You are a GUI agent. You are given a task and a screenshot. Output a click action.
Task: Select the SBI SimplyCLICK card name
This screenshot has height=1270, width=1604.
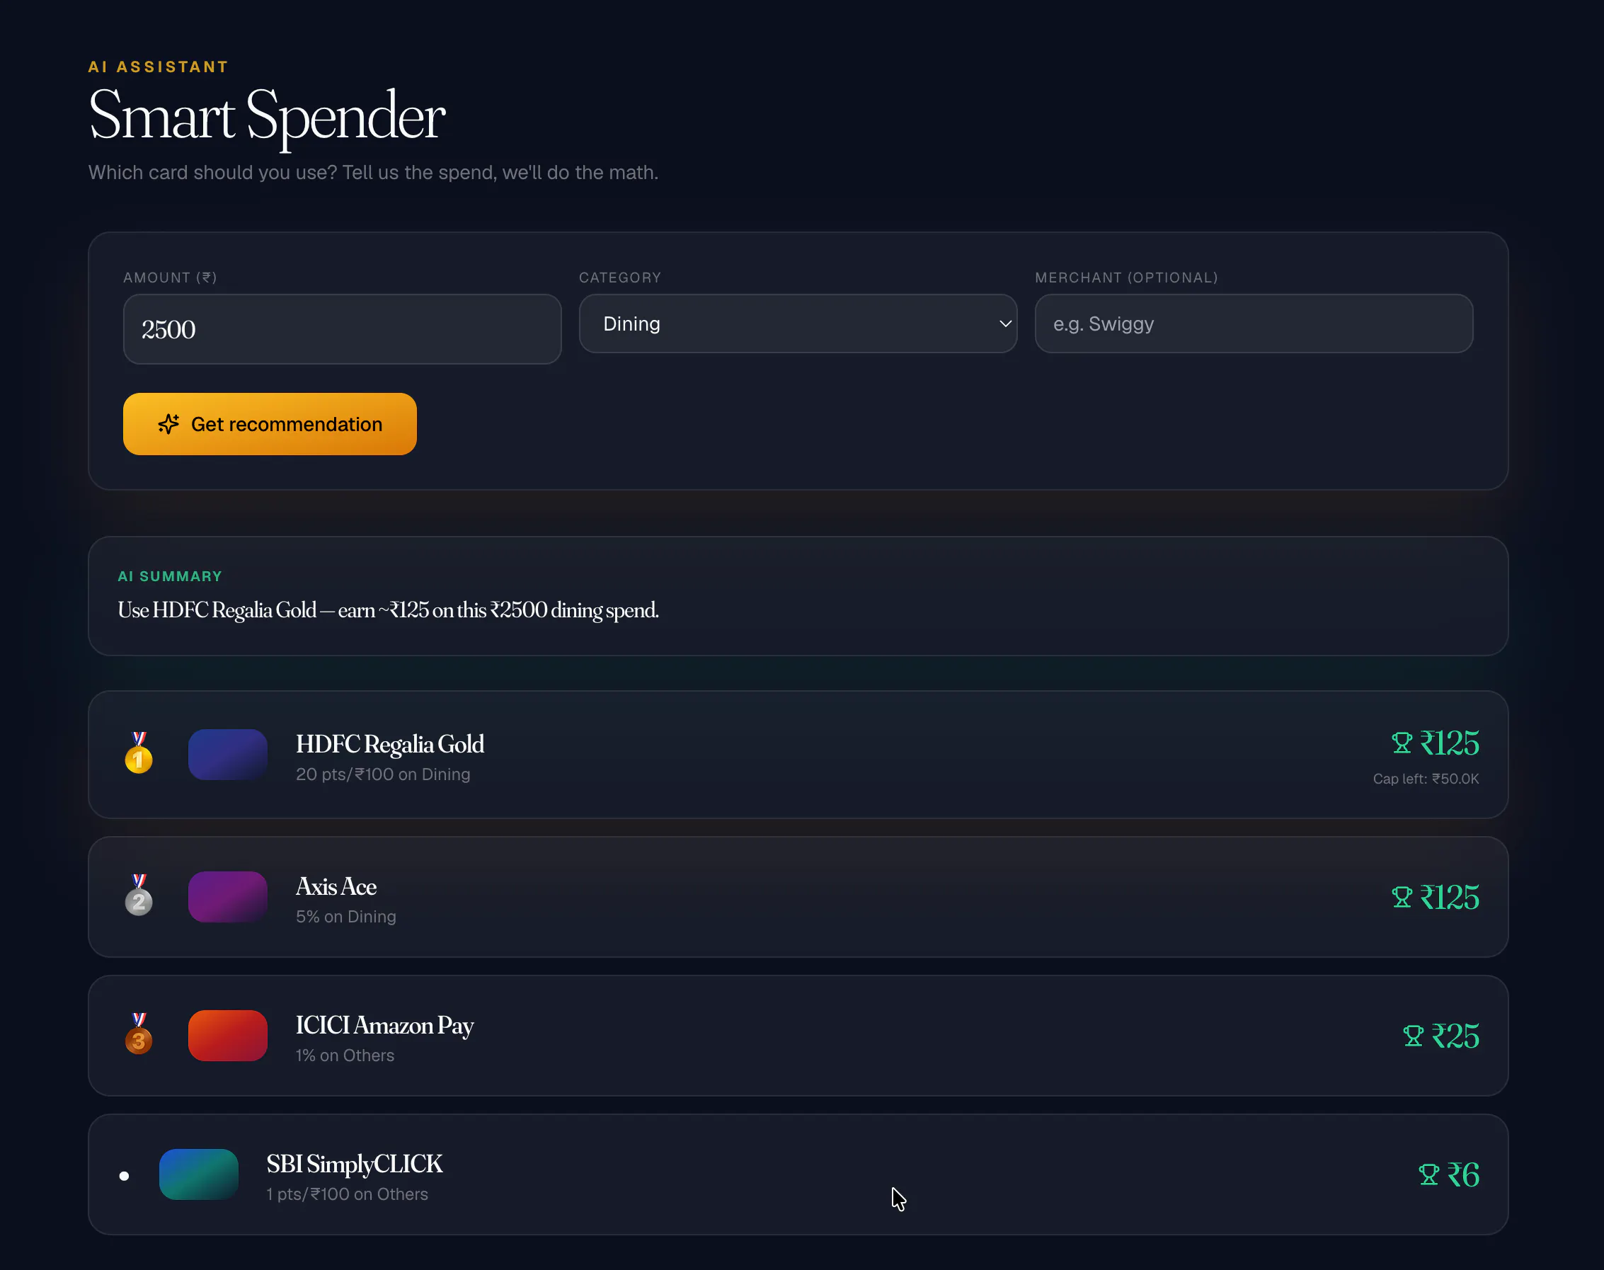pos(355,1164)
